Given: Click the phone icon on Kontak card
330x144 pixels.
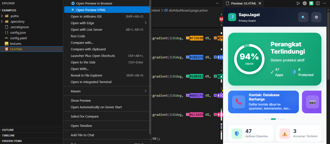Looking at the screenshot, I should (239, 102).
